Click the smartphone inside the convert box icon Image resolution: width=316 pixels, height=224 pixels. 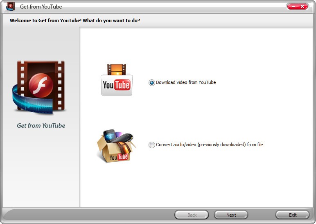pos(109,136)
